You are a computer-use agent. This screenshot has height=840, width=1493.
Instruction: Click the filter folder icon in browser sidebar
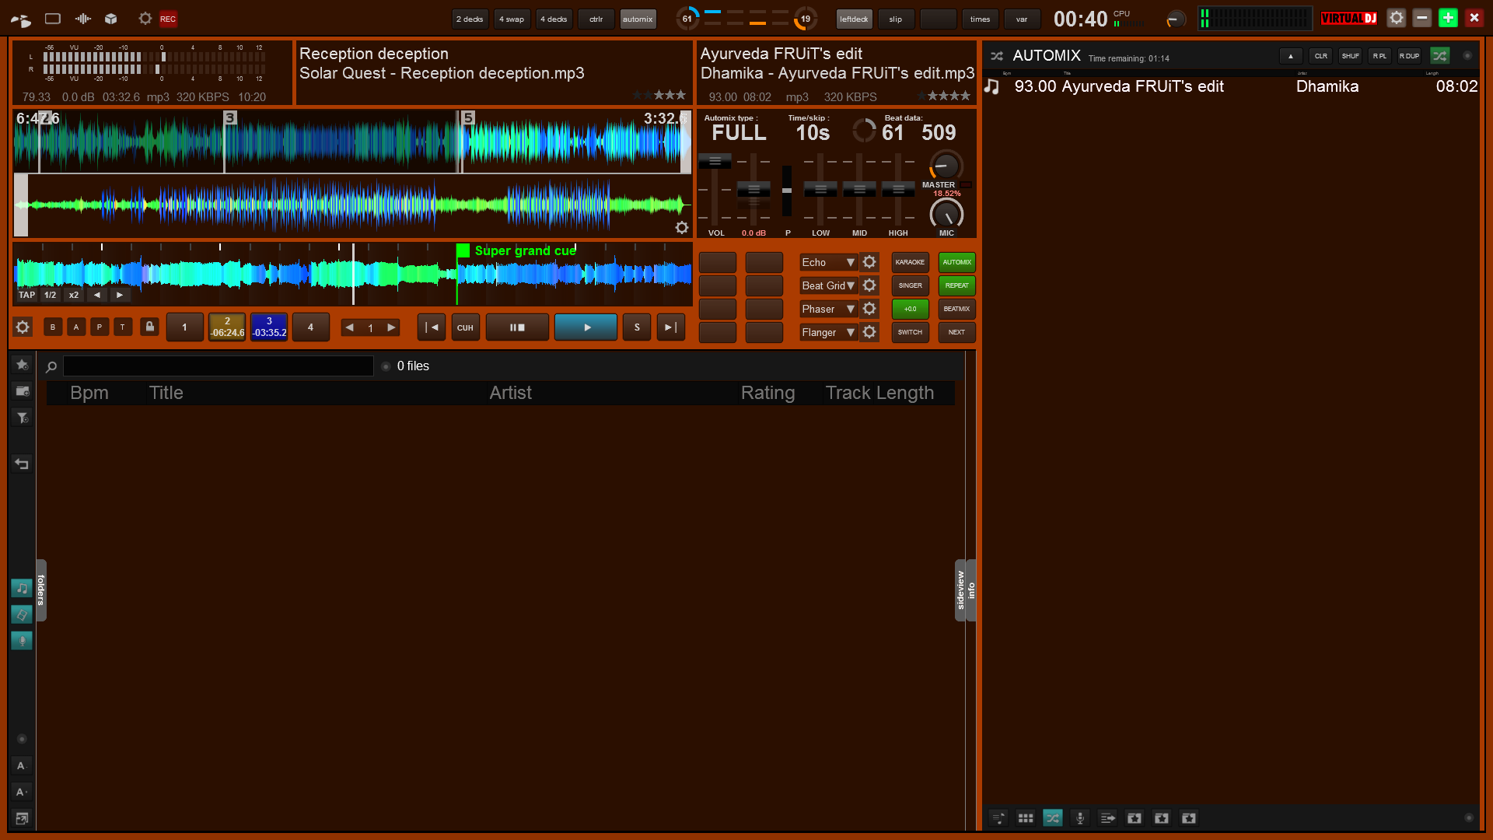(x=22, y=418)
